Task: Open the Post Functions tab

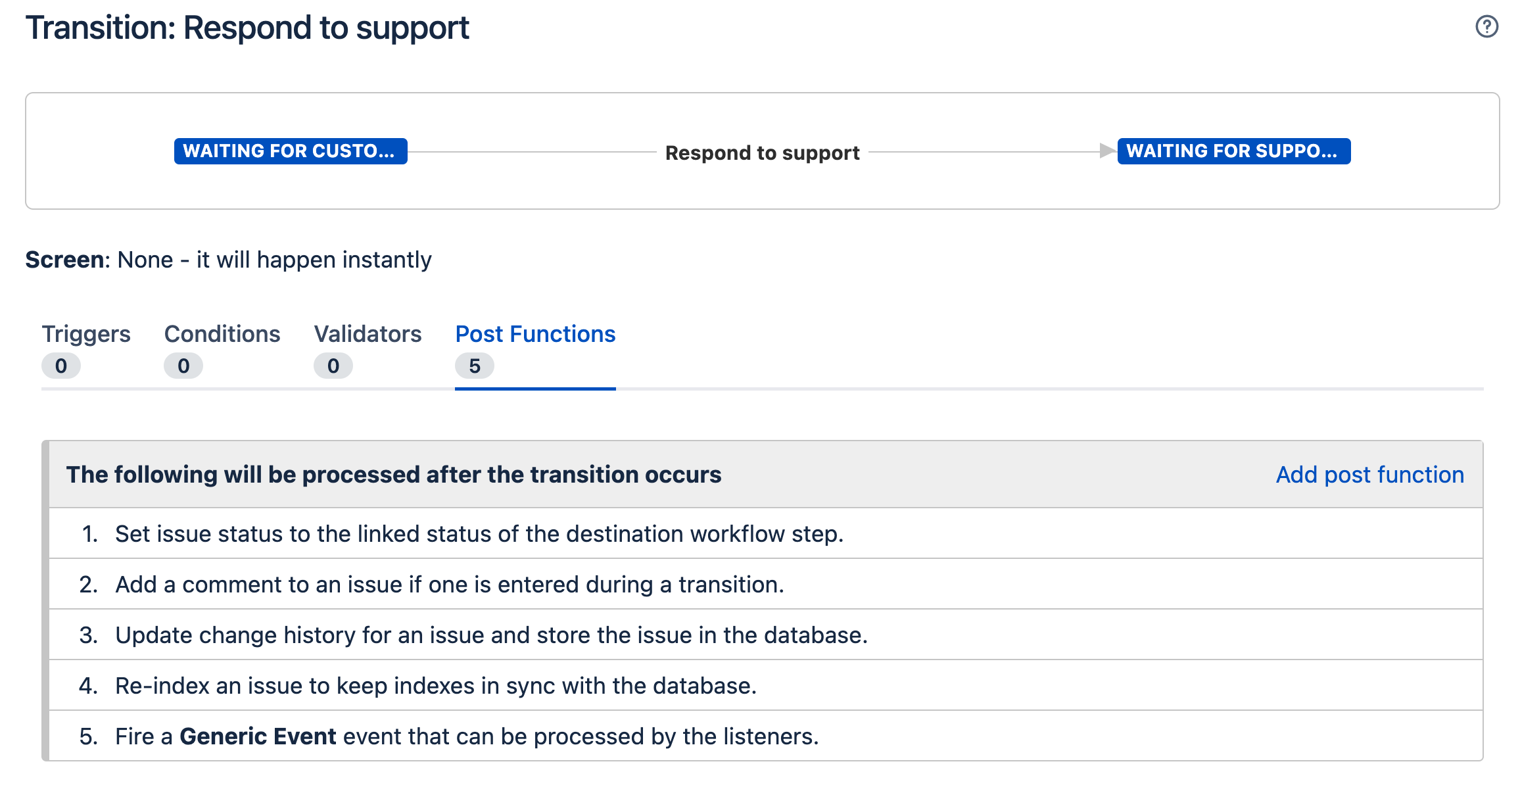Action: [535, 334]
